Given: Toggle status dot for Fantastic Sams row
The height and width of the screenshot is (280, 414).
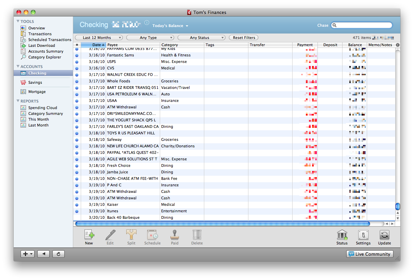Looking at the screenshot, I should [x=77, y=55].
